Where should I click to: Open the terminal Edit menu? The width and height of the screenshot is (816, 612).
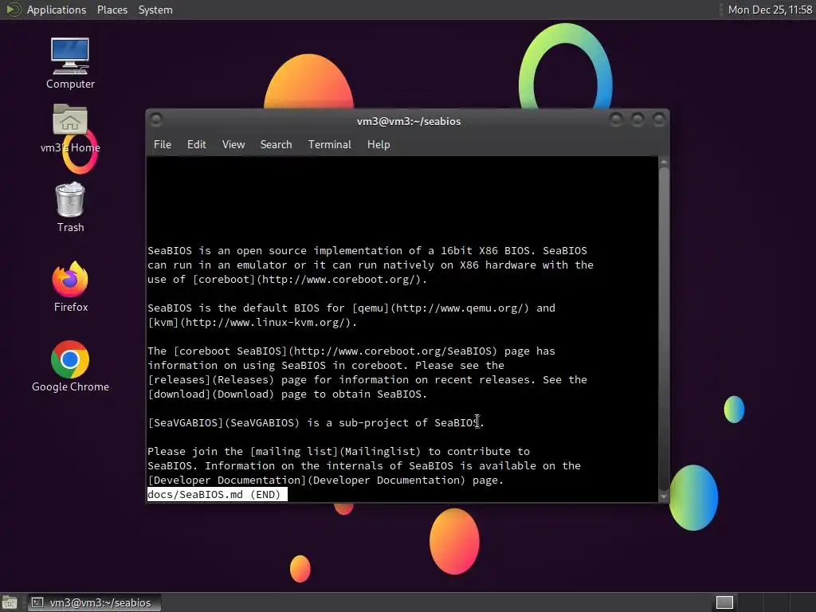[197, 145]
